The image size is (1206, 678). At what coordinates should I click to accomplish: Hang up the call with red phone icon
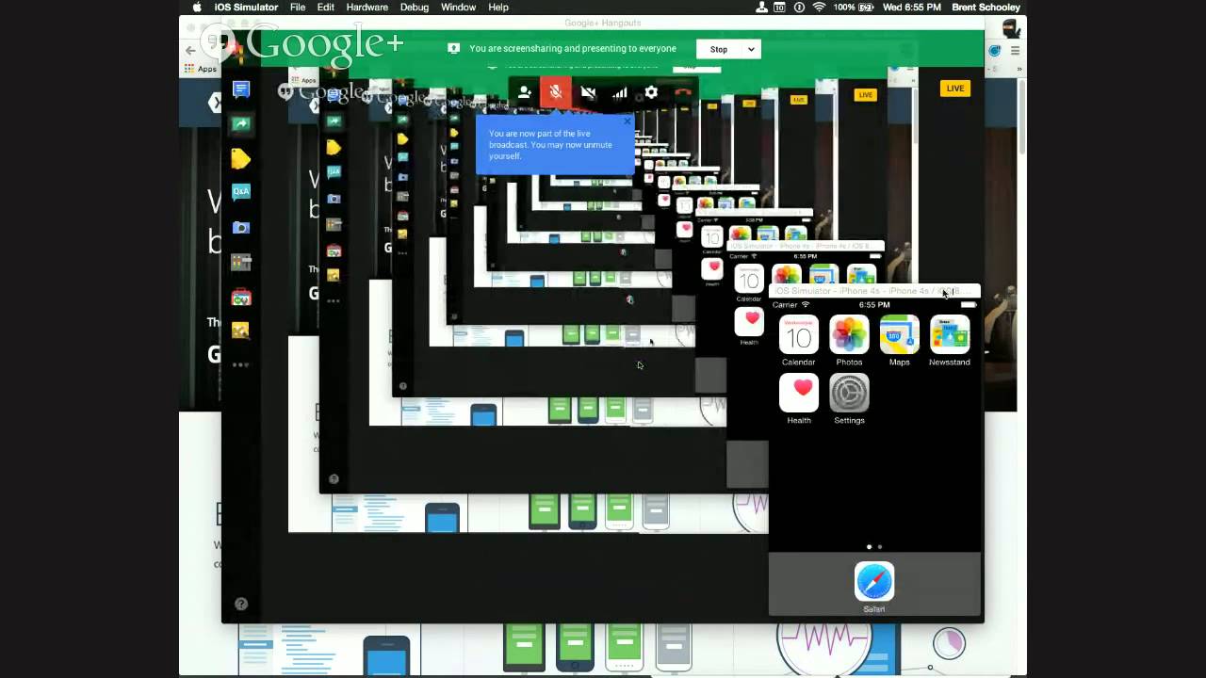pos(683,92)
